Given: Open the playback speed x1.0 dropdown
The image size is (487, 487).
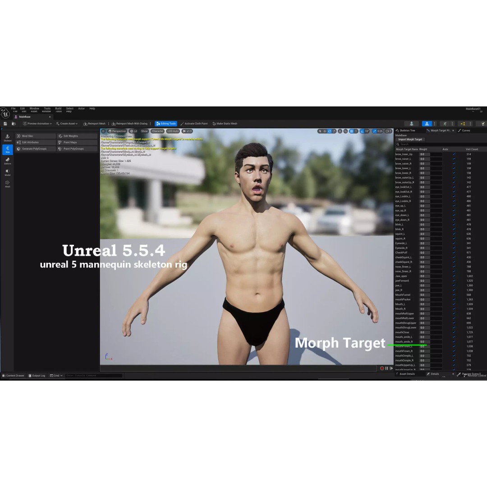Looking at the screenshot, I should click(x=187, y=131).
